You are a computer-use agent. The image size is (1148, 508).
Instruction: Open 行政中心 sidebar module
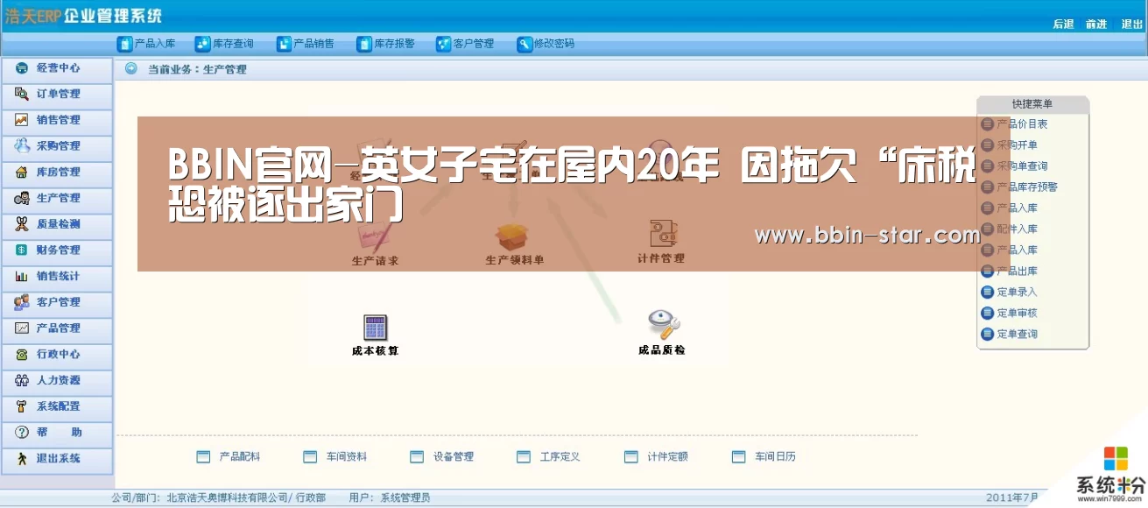coord(57,355)
